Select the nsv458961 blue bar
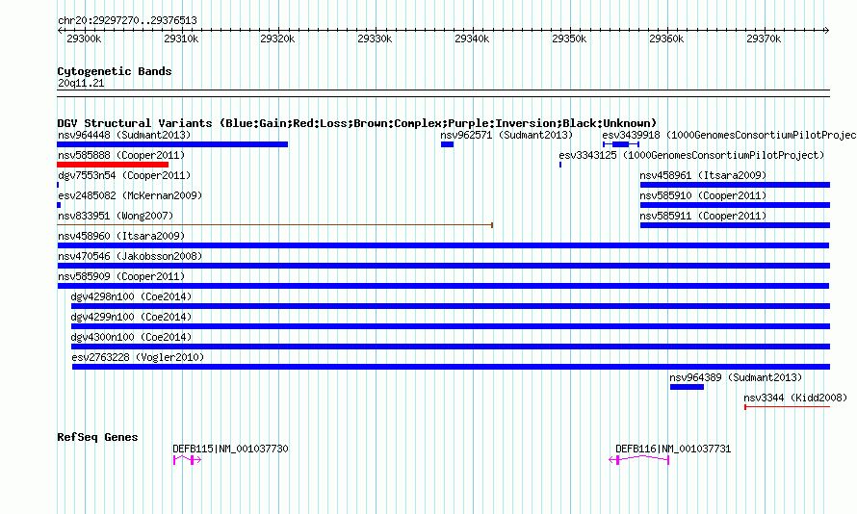The width and height of the screenshot is (857, 514). (x=735, y=185)
